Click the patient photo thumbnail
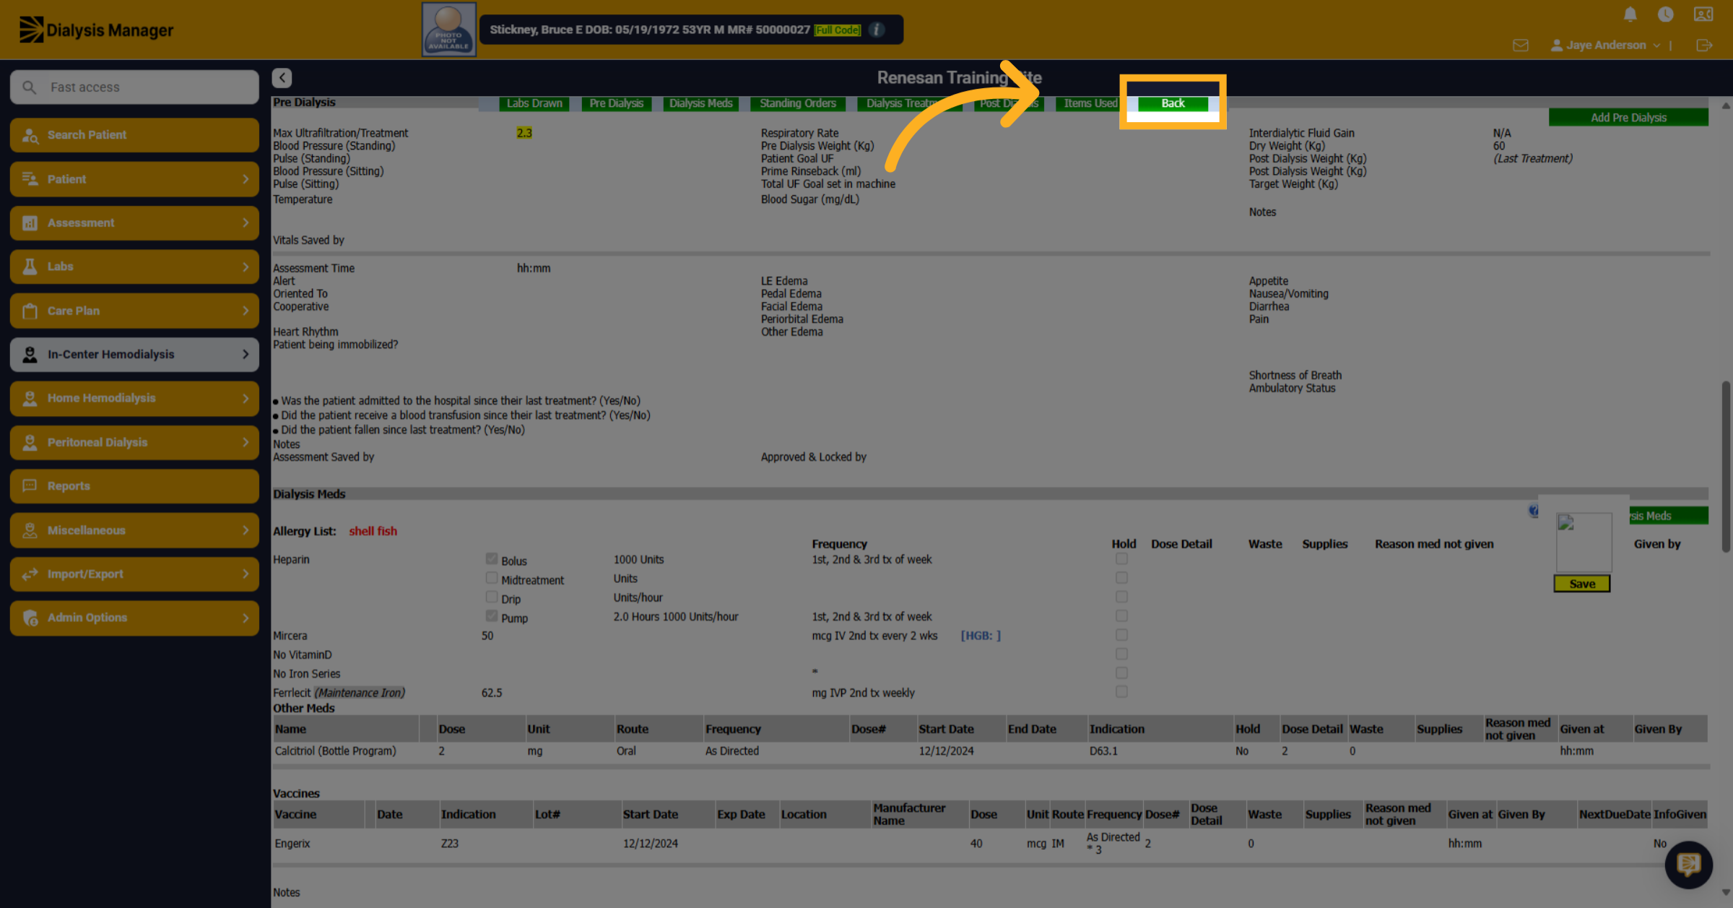The width and height of the screenshot is (1733, 908). click(x=448, y=29)
